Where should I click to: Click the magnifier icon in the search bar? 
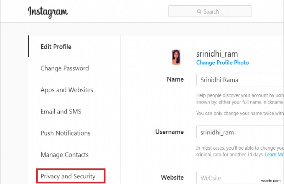click(x=199, y=12)
